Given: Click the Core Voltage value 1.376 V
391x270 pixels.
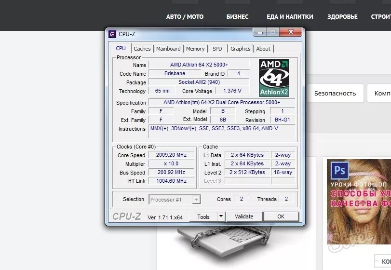Looking at the screenshot, I should coord(232,91).
